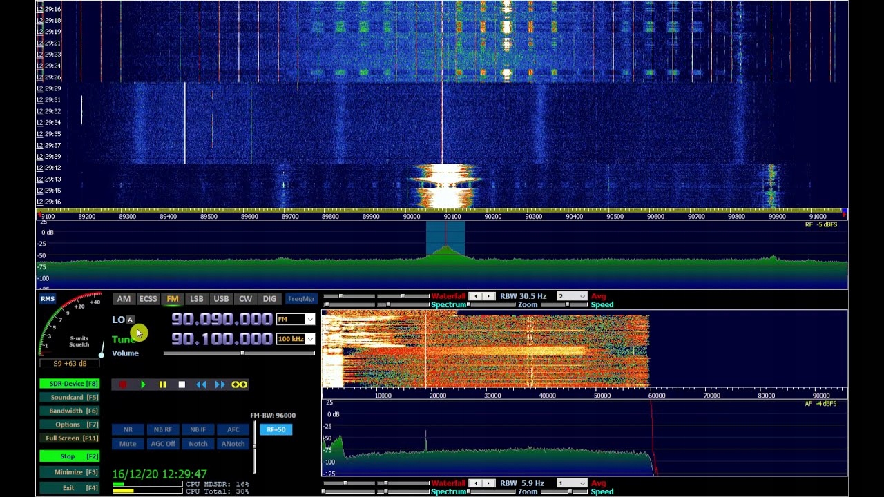Click the LO A selector button
The width and height of the screenshot is (884, 497).
[x=130, y=320]
